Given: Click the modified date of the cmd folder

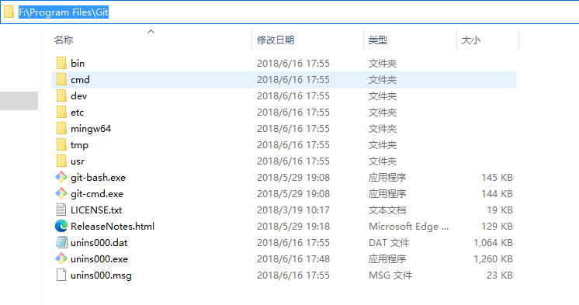Looking at the screenshot, I should point(293,79).
